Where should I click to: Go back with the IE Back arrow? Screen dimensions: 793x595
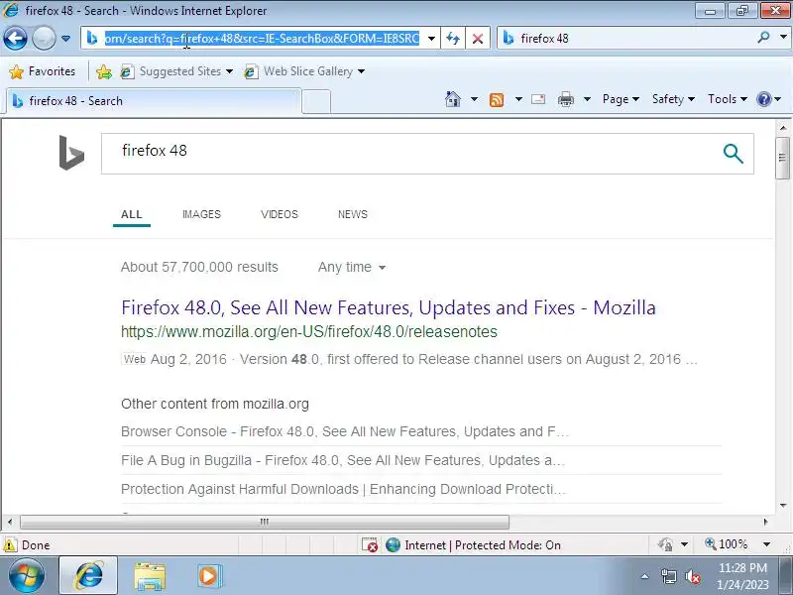[x=15, y=38]
